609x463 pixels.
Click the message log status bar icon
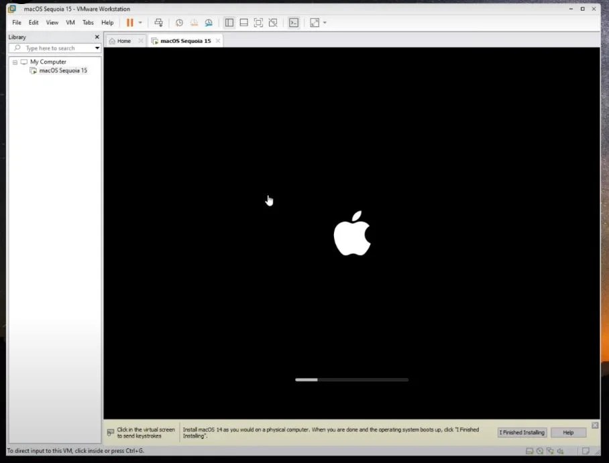tap(586, 451)
